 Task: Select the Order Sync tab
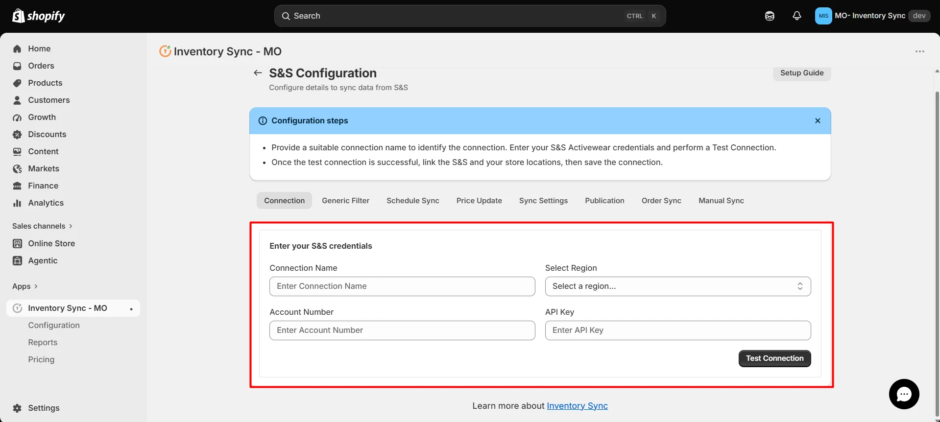[661, 201]
